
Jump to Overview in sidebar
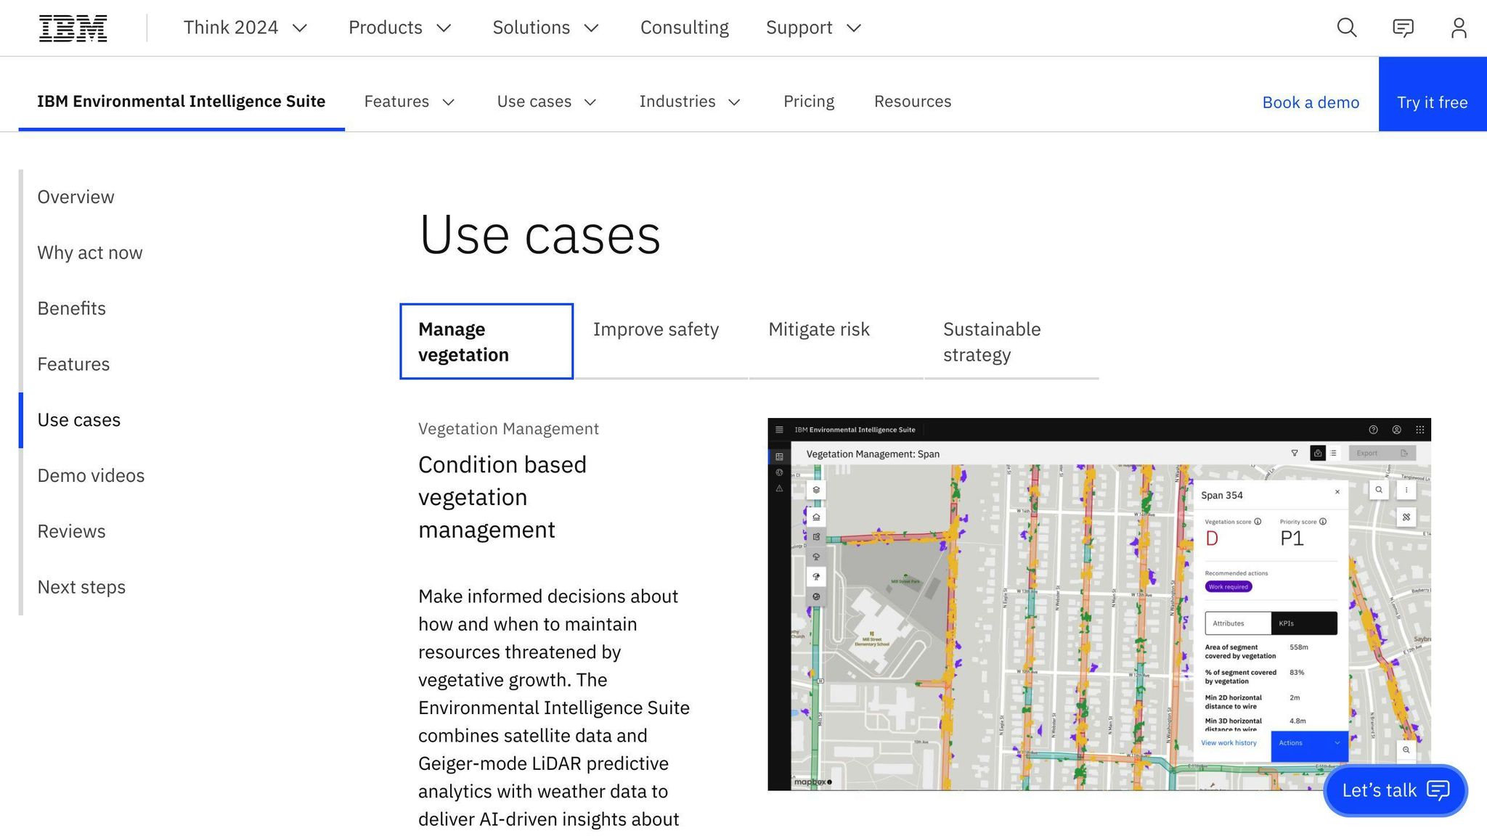(76, 197)
